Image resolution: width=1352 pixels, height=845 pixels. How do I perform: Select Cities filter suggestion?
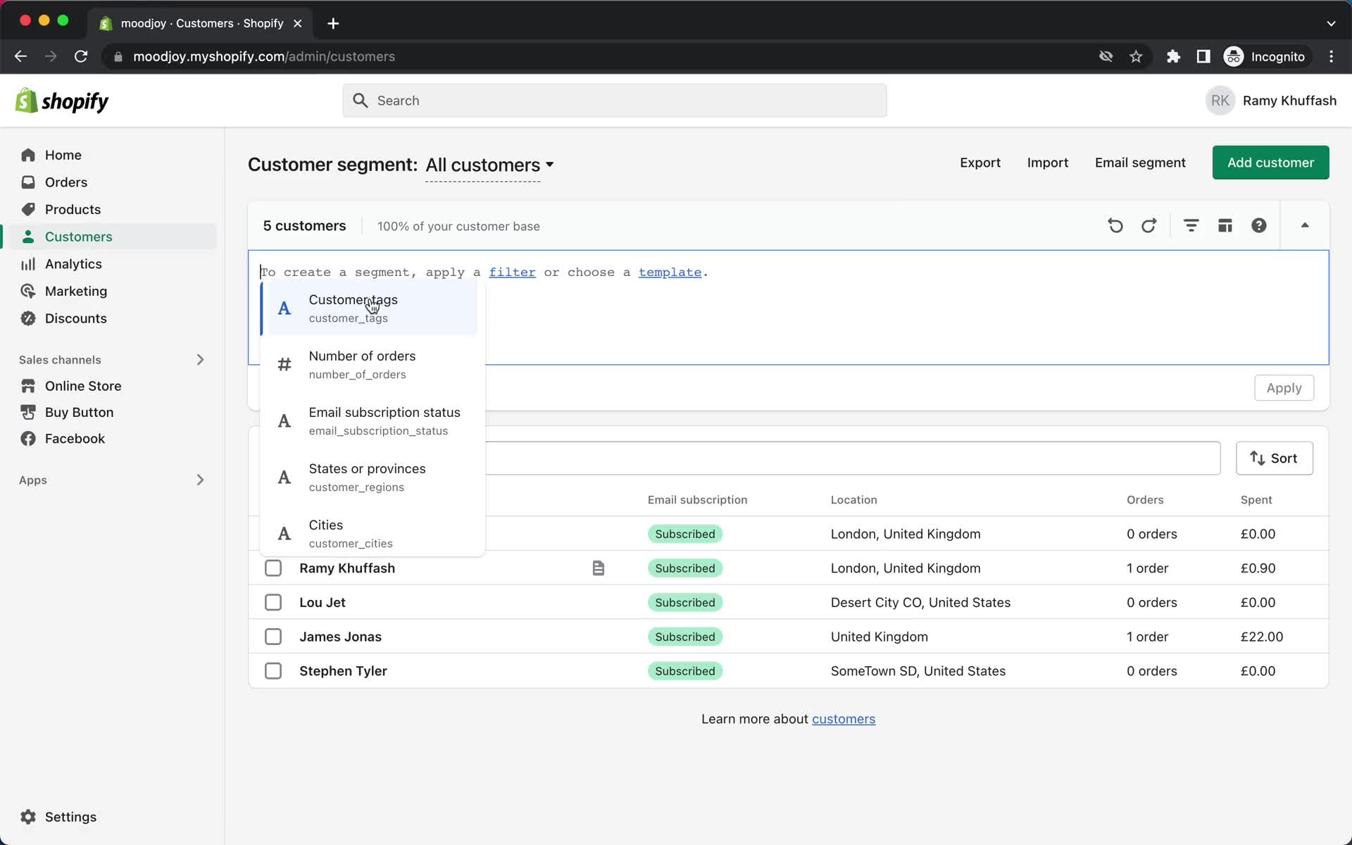(370, 534)
